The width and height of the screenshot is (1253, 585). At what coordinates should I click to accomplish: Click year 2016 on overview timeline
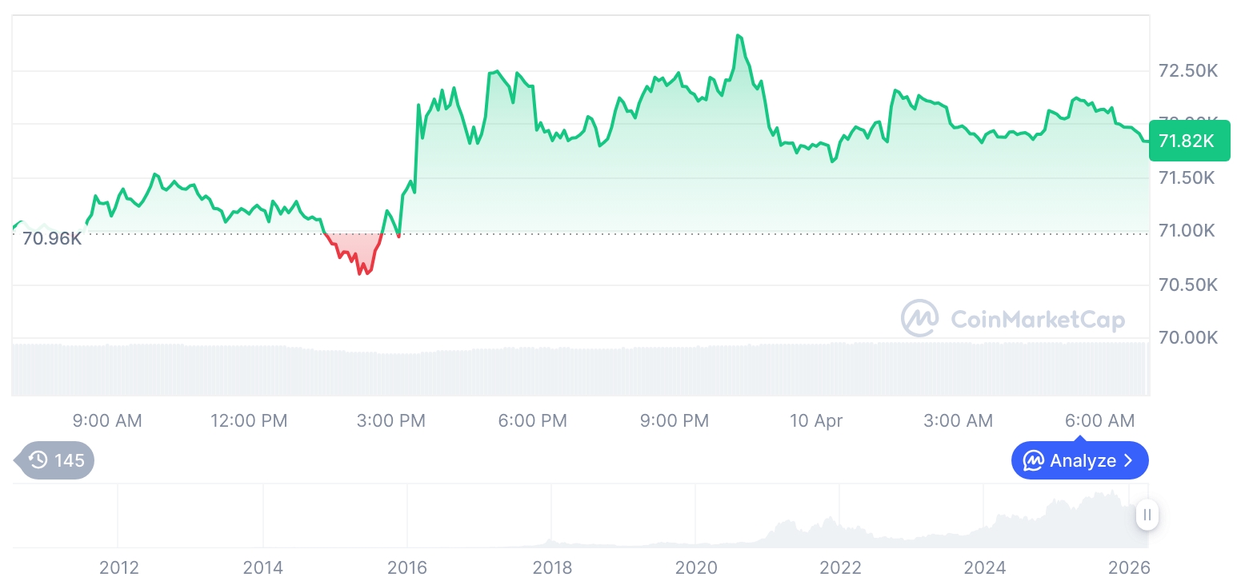tap(407, 568)
